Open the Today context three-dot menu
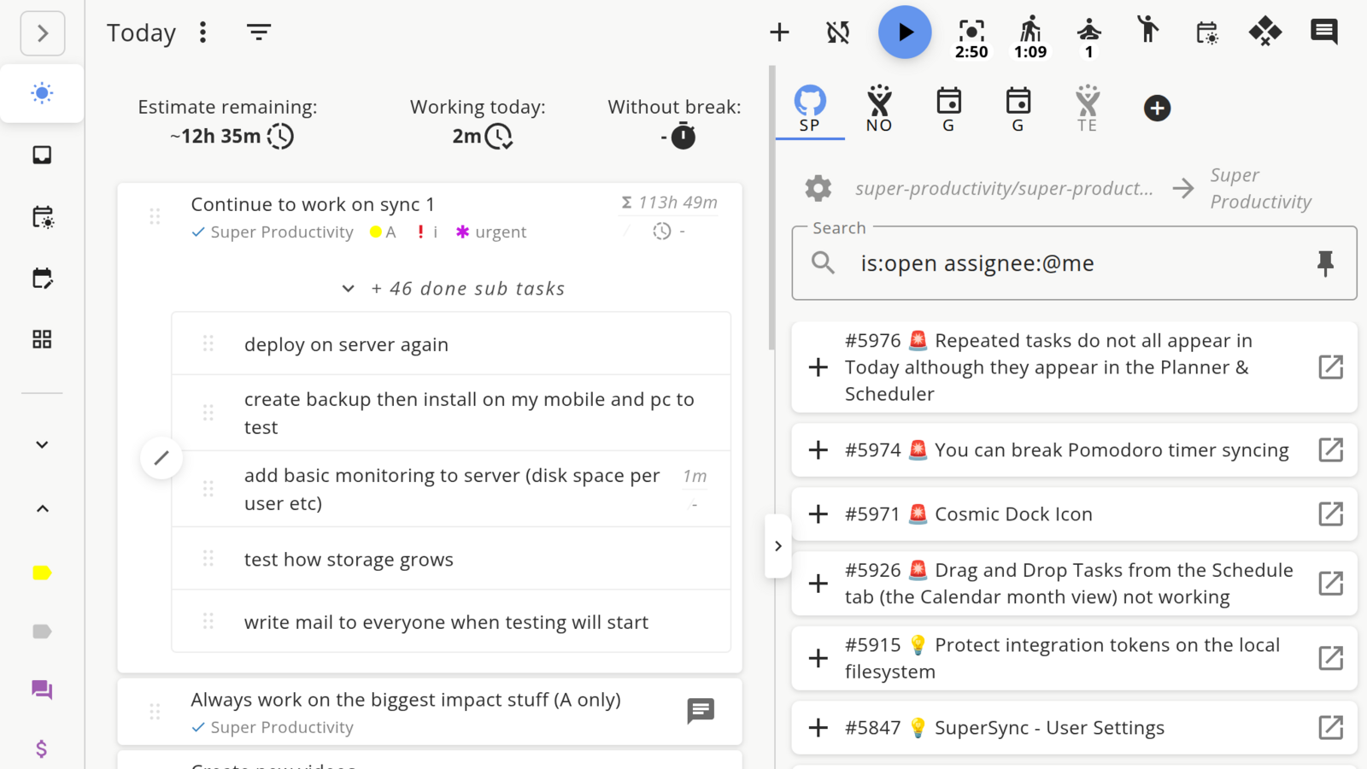 [202, 32]
